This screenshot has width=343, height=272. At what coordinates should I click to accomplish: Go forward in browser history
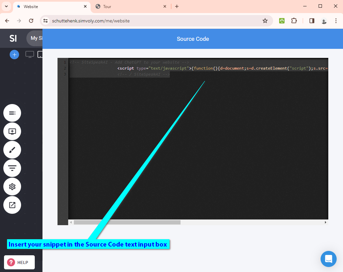point(19,21)
